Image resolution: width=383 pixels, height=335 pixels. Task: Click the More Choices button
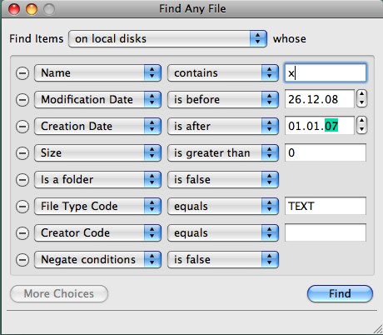click(x=59, y=293)
